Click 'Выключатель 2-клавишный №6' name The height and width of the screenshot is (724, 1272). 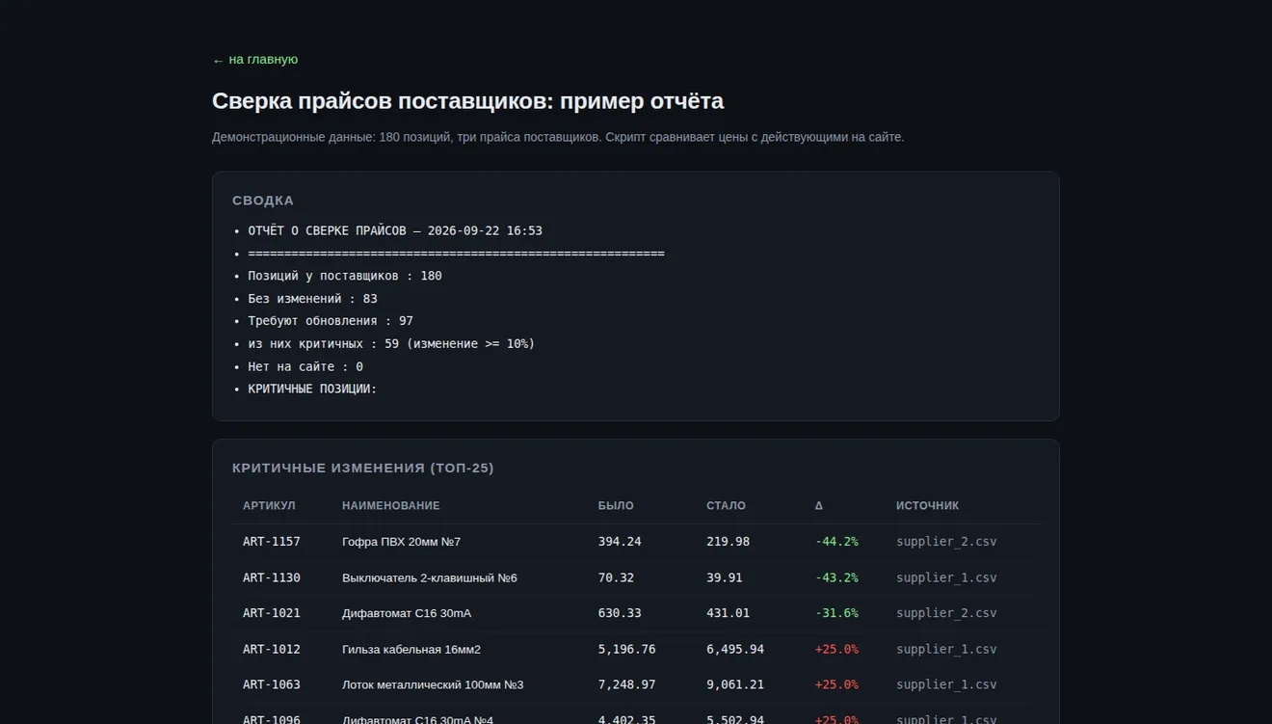coord(430,577)
